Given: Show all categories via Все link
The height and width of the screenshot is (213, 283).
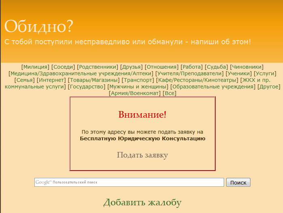Looking at the screenshot, I should click(x=170, y=93).
